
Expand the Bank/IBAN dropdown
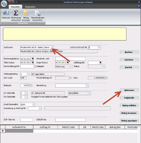pos(89,93)
